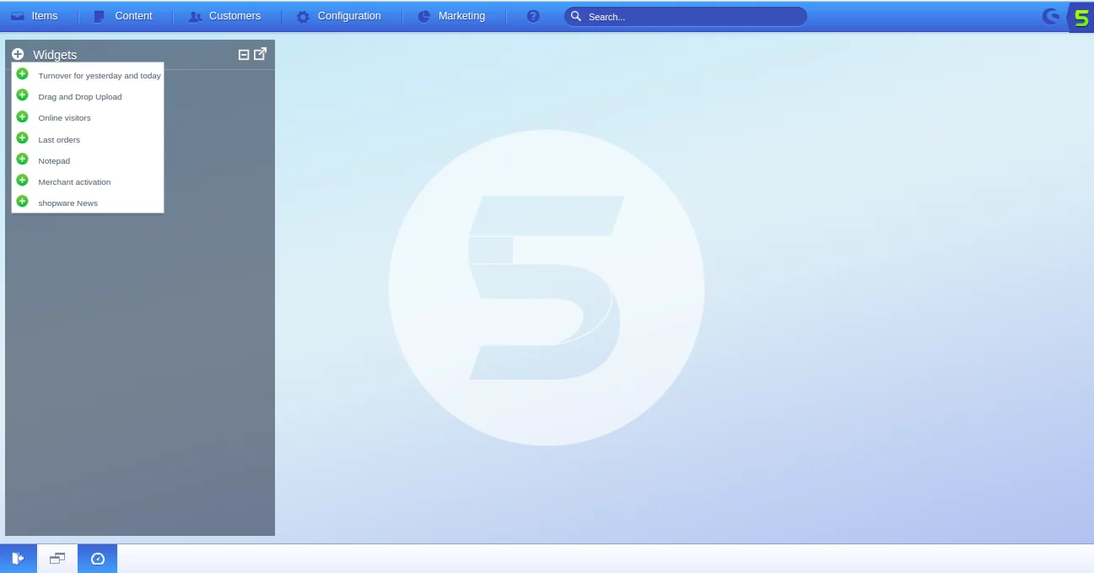Minimize the Widgets panel
This screenshot has width=1094, height=573.
click(x=244, y=55)
